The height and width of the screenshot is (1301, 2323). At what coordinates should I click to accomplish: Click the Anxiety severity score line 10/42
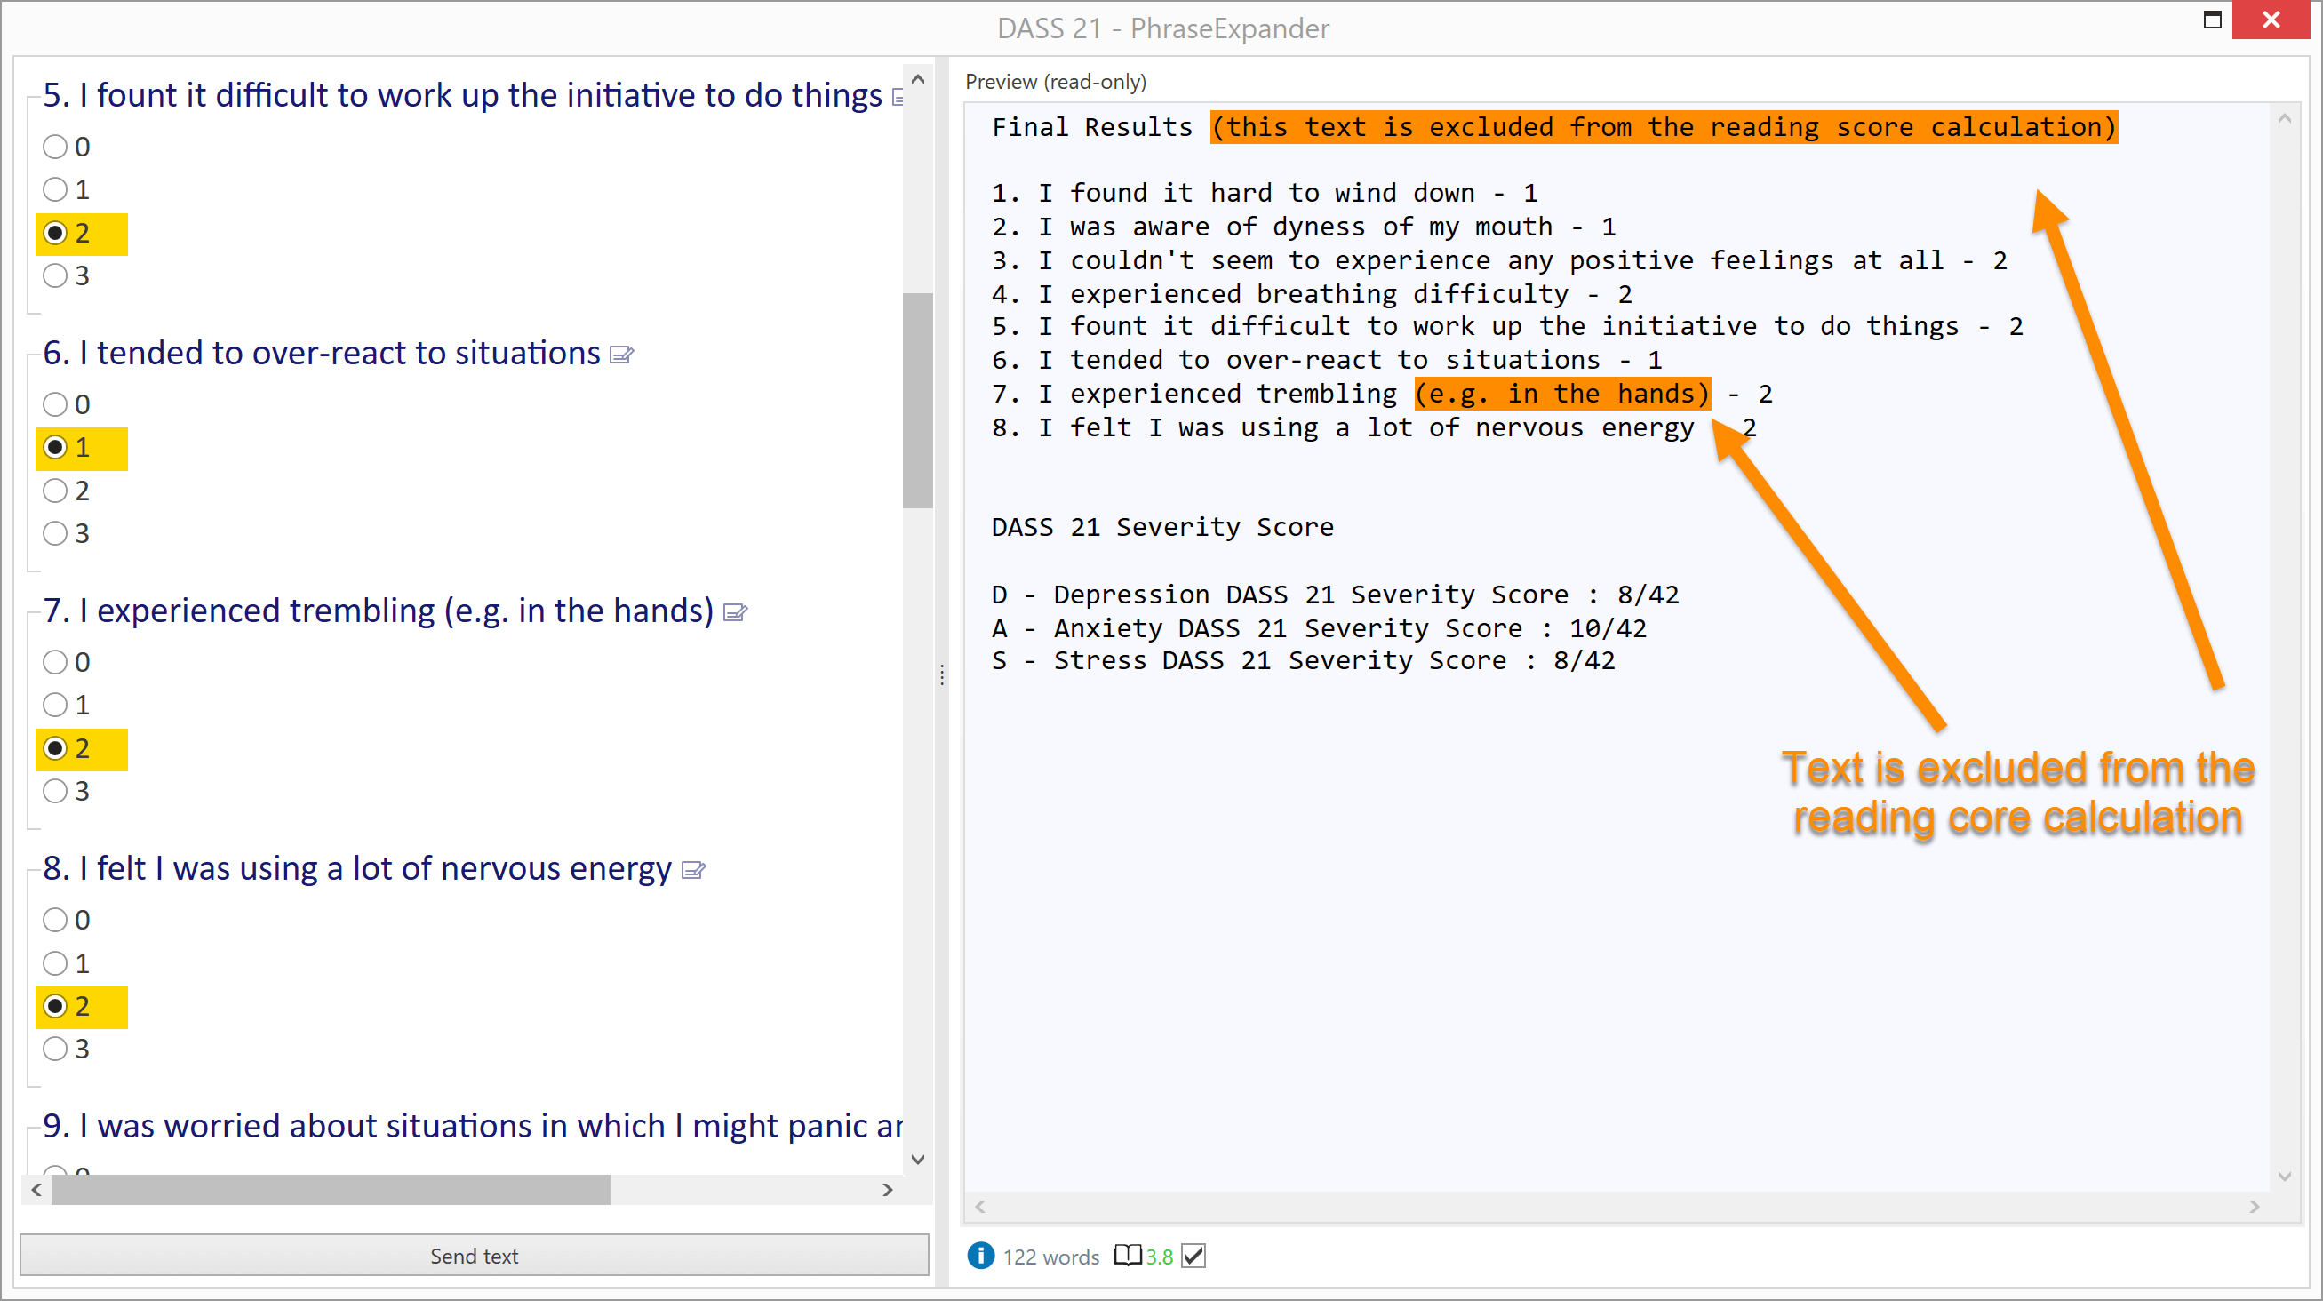[x=1319, y=627]
